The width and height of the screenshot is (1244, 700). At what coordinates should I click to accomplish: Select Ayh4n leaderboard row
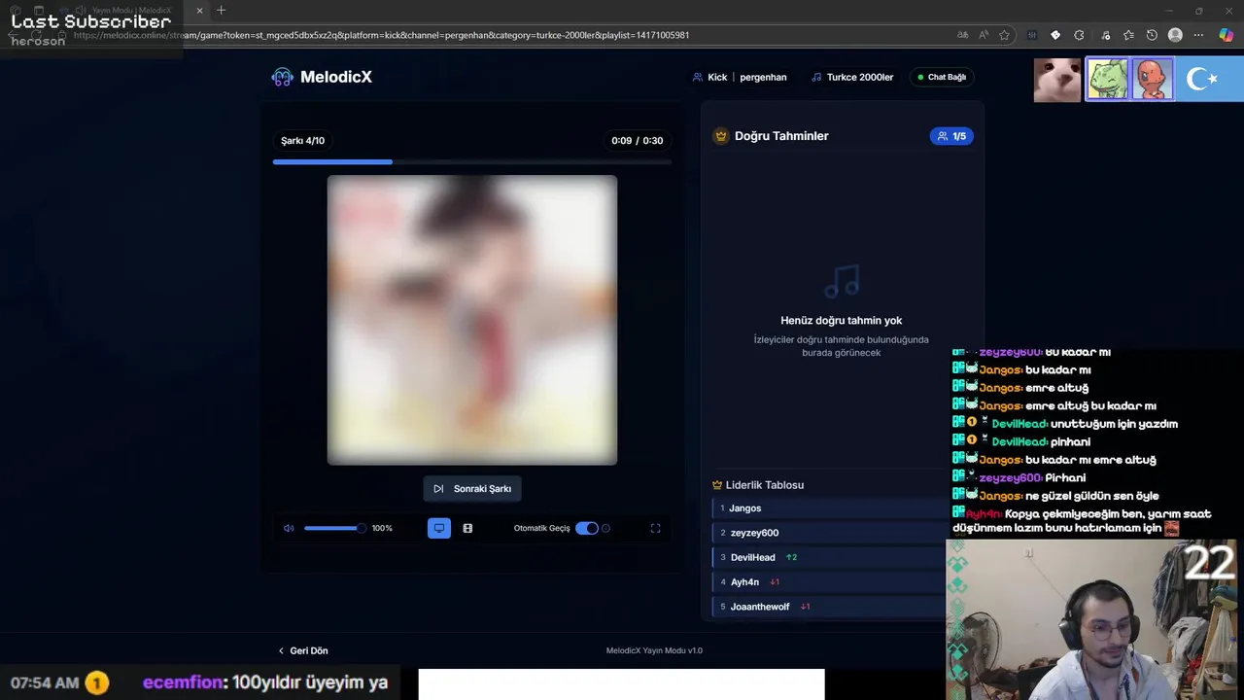click(x=828, y=581)
